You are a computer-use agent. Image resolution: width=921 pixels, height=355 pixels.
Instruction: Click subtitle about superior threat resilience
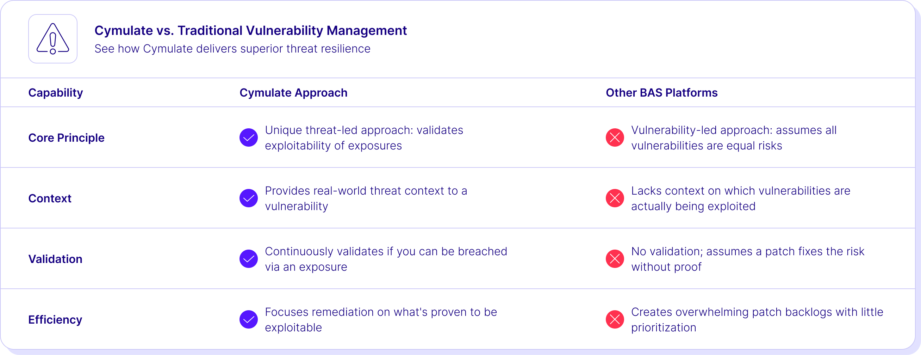point(232,49)
